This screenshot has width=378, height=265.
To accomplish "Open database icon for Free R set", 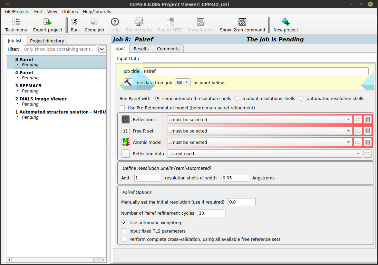I will point(367,131).
